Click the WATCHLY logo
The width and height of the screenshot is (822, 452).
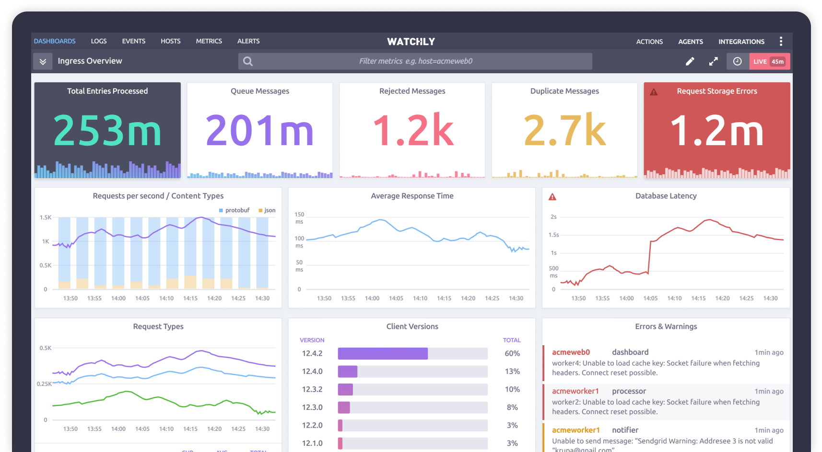click(411, 42)
